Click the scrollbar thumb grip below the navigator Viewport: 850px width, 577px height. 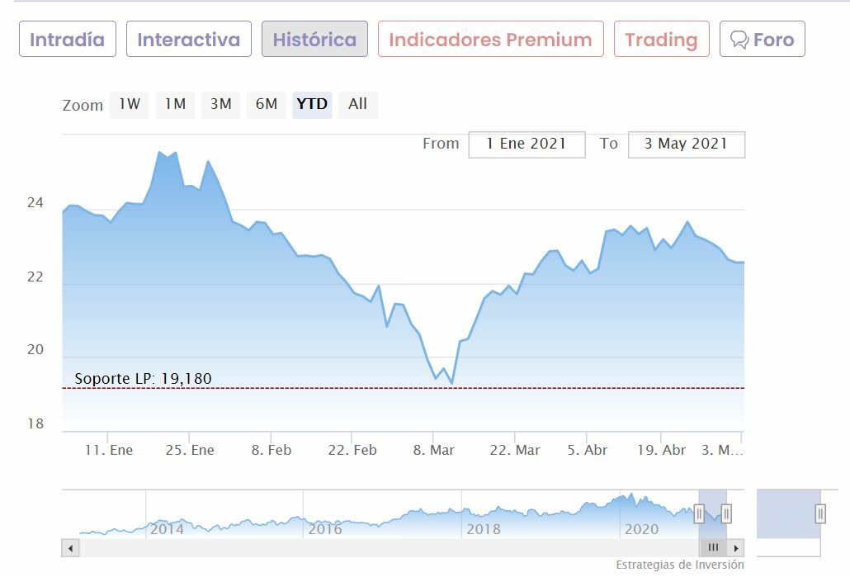[x=713, y=547]
